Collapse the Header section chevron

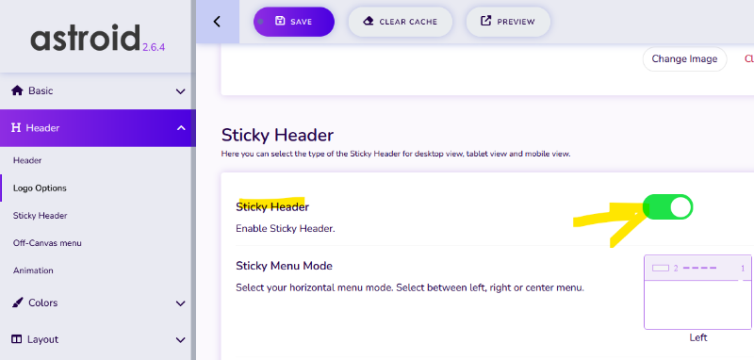(x=181, y=128)
